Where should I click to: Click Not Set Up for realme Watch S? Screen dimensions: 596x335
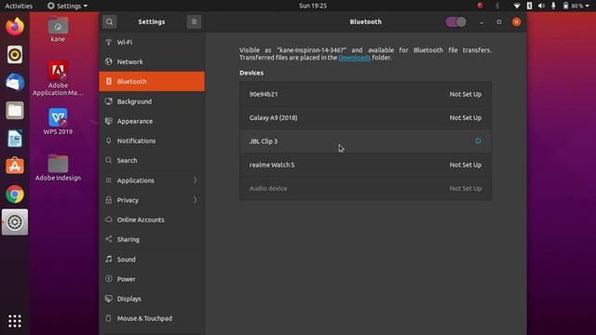tap(466, 165)
